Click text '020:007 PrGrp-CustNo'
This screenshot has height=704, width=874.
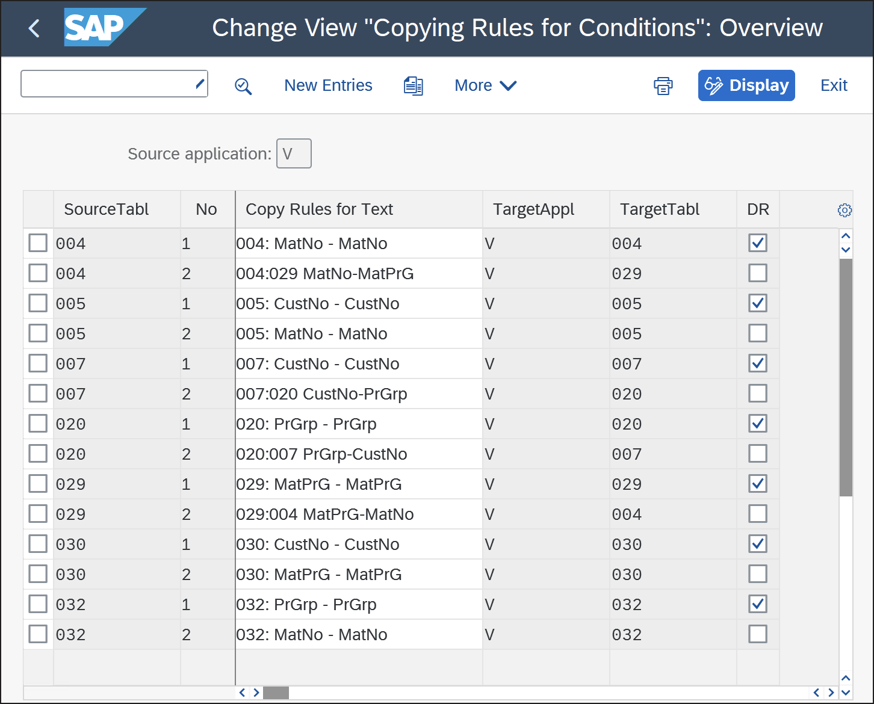[x=321, y=454]
